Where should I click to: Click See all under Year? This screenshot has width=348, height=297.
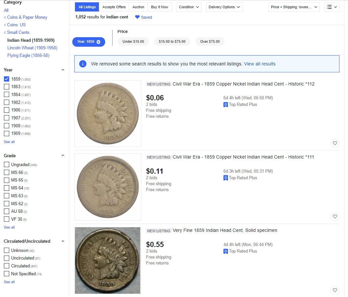click(9, 142)
